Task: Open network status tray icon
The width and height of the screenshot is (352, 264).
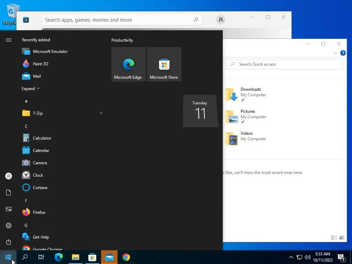Action: coord(299,257)
